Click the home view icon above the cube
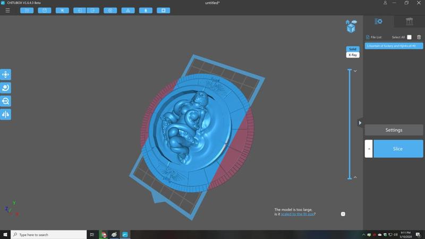Screen dimensions: 425x239 [x=347, y=22]
